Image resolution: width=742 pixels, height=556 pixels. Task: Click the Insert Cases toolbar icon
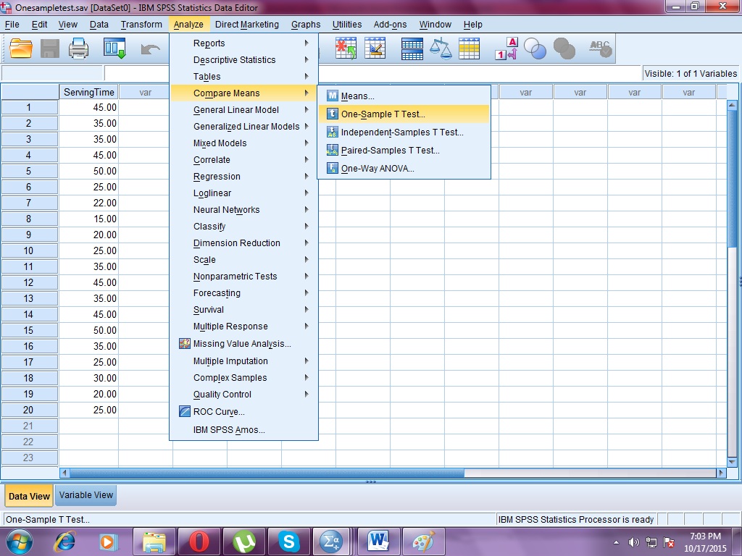tap(347, 49)
